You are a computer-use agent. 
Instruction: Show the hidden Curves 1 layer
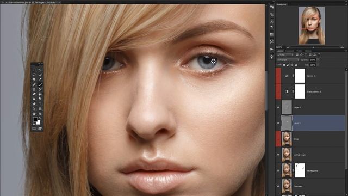coord(278,76)
